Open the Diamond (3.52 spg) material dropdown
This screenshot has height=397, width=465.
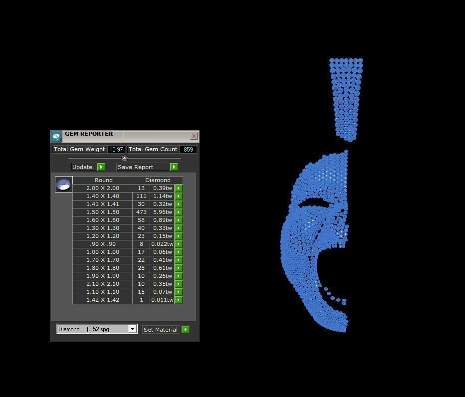132,329
